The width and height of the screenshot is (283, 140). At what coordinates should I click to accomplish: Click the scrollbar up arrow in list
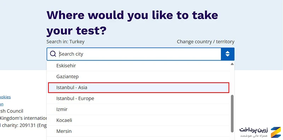click(232, 64)
